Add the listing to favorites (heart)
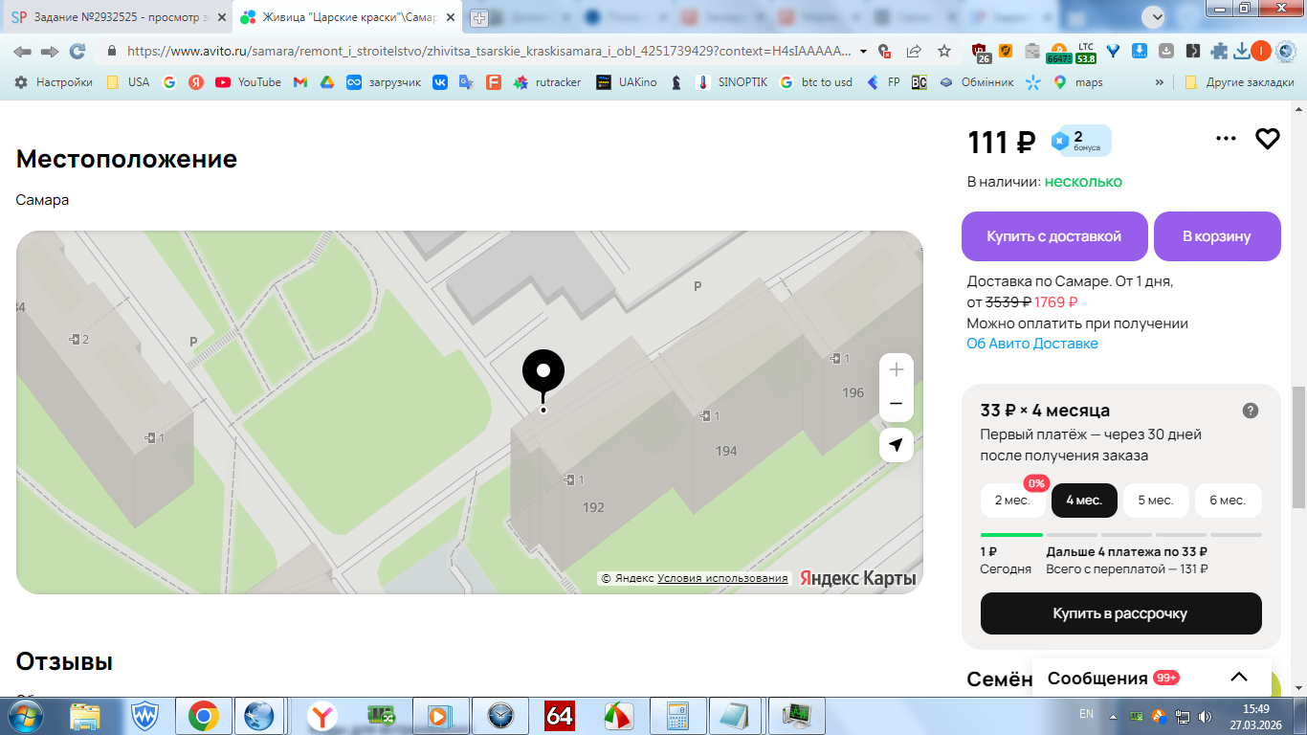Image resolution: width=1307 pixels, height=735 pixels. (1268, 139)
